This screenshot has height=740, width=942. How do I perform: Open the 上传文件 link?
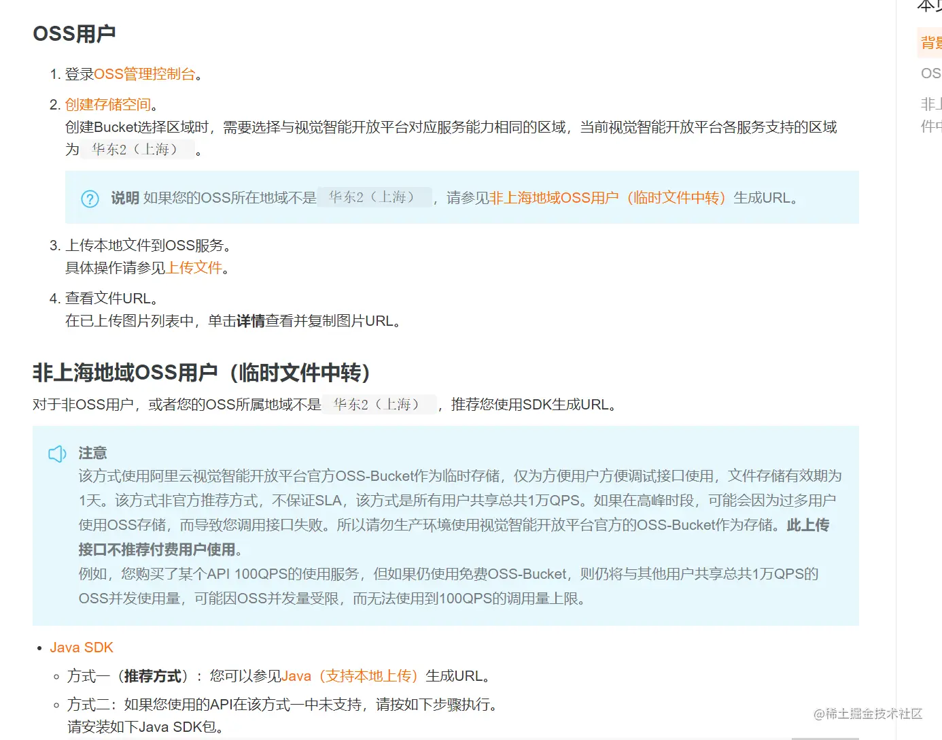(x=196, y=268)
